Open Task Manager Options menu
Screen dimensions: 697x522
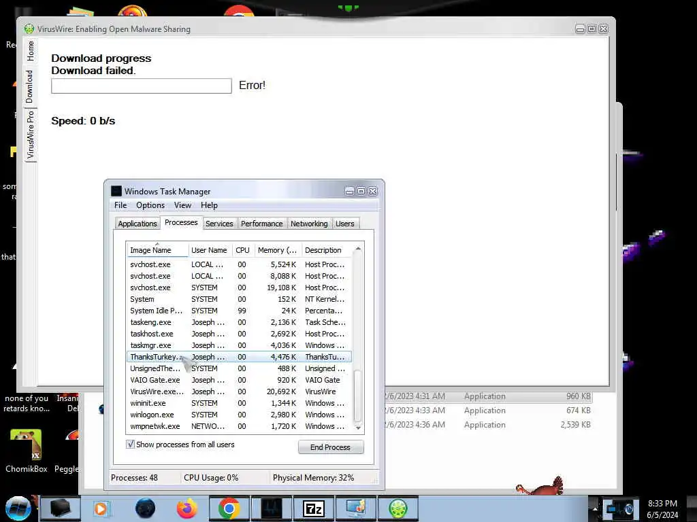[150, 205]
